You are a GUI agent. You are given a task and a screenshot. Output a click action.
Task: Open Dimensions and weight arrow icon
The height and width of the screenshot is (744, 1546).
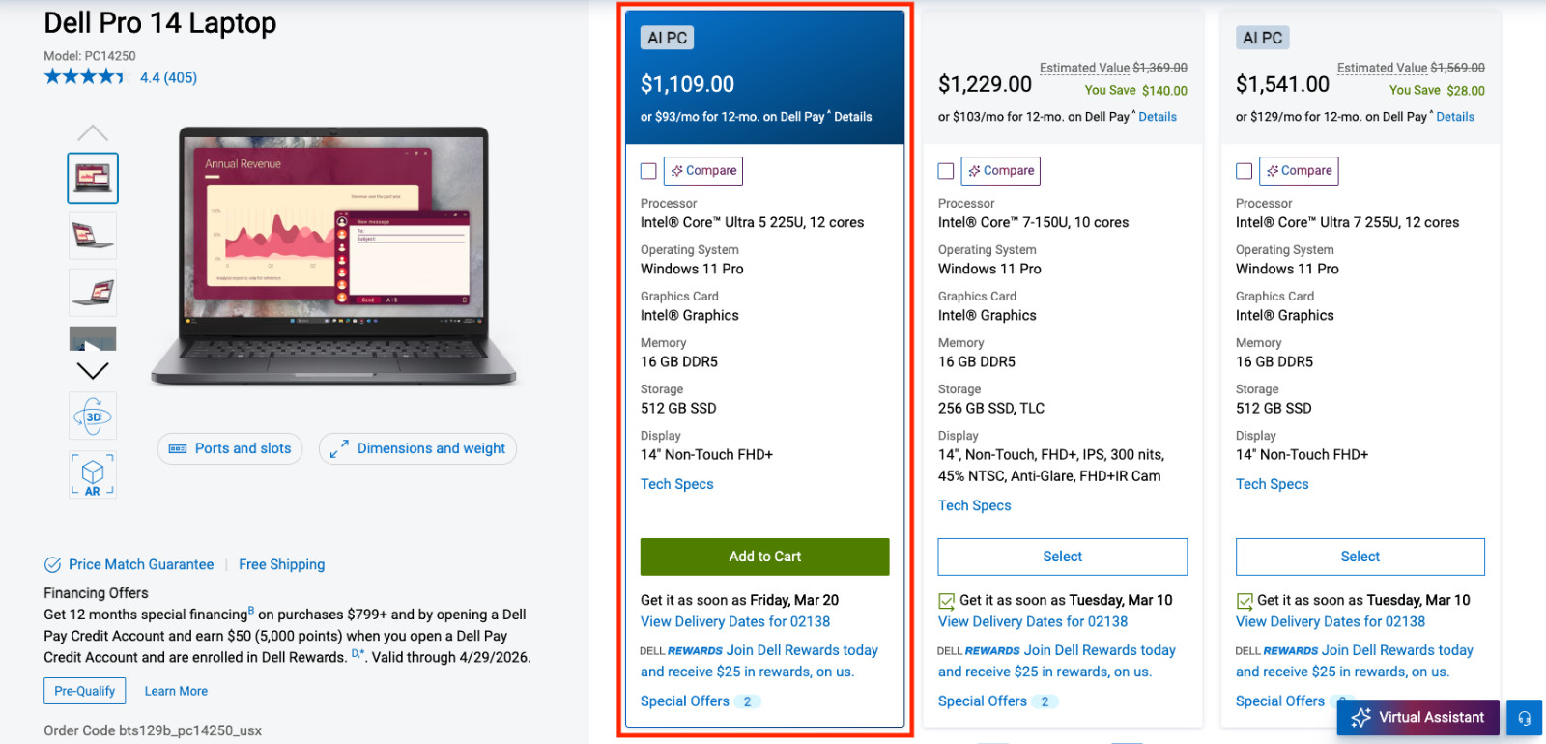pyautogui.click(x=339, y=449)
